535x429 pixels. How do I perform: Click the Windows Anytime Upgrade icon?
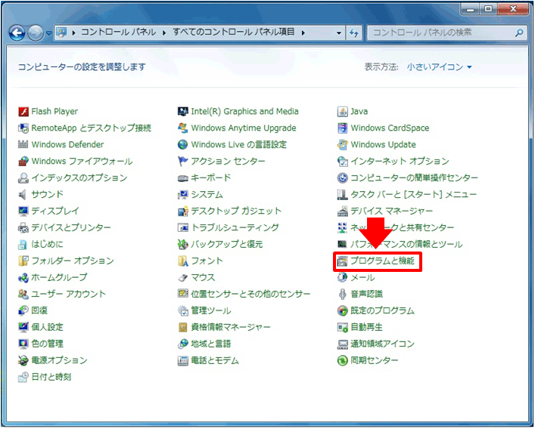[183, 128]
